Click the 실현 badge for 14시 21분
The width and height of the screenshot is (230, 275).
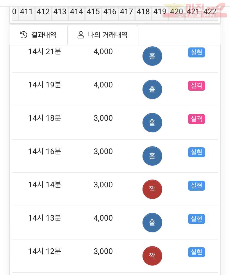click(x=196, y=52)
